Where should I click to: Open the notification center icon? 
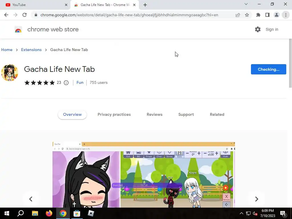(x=283, y=213)
